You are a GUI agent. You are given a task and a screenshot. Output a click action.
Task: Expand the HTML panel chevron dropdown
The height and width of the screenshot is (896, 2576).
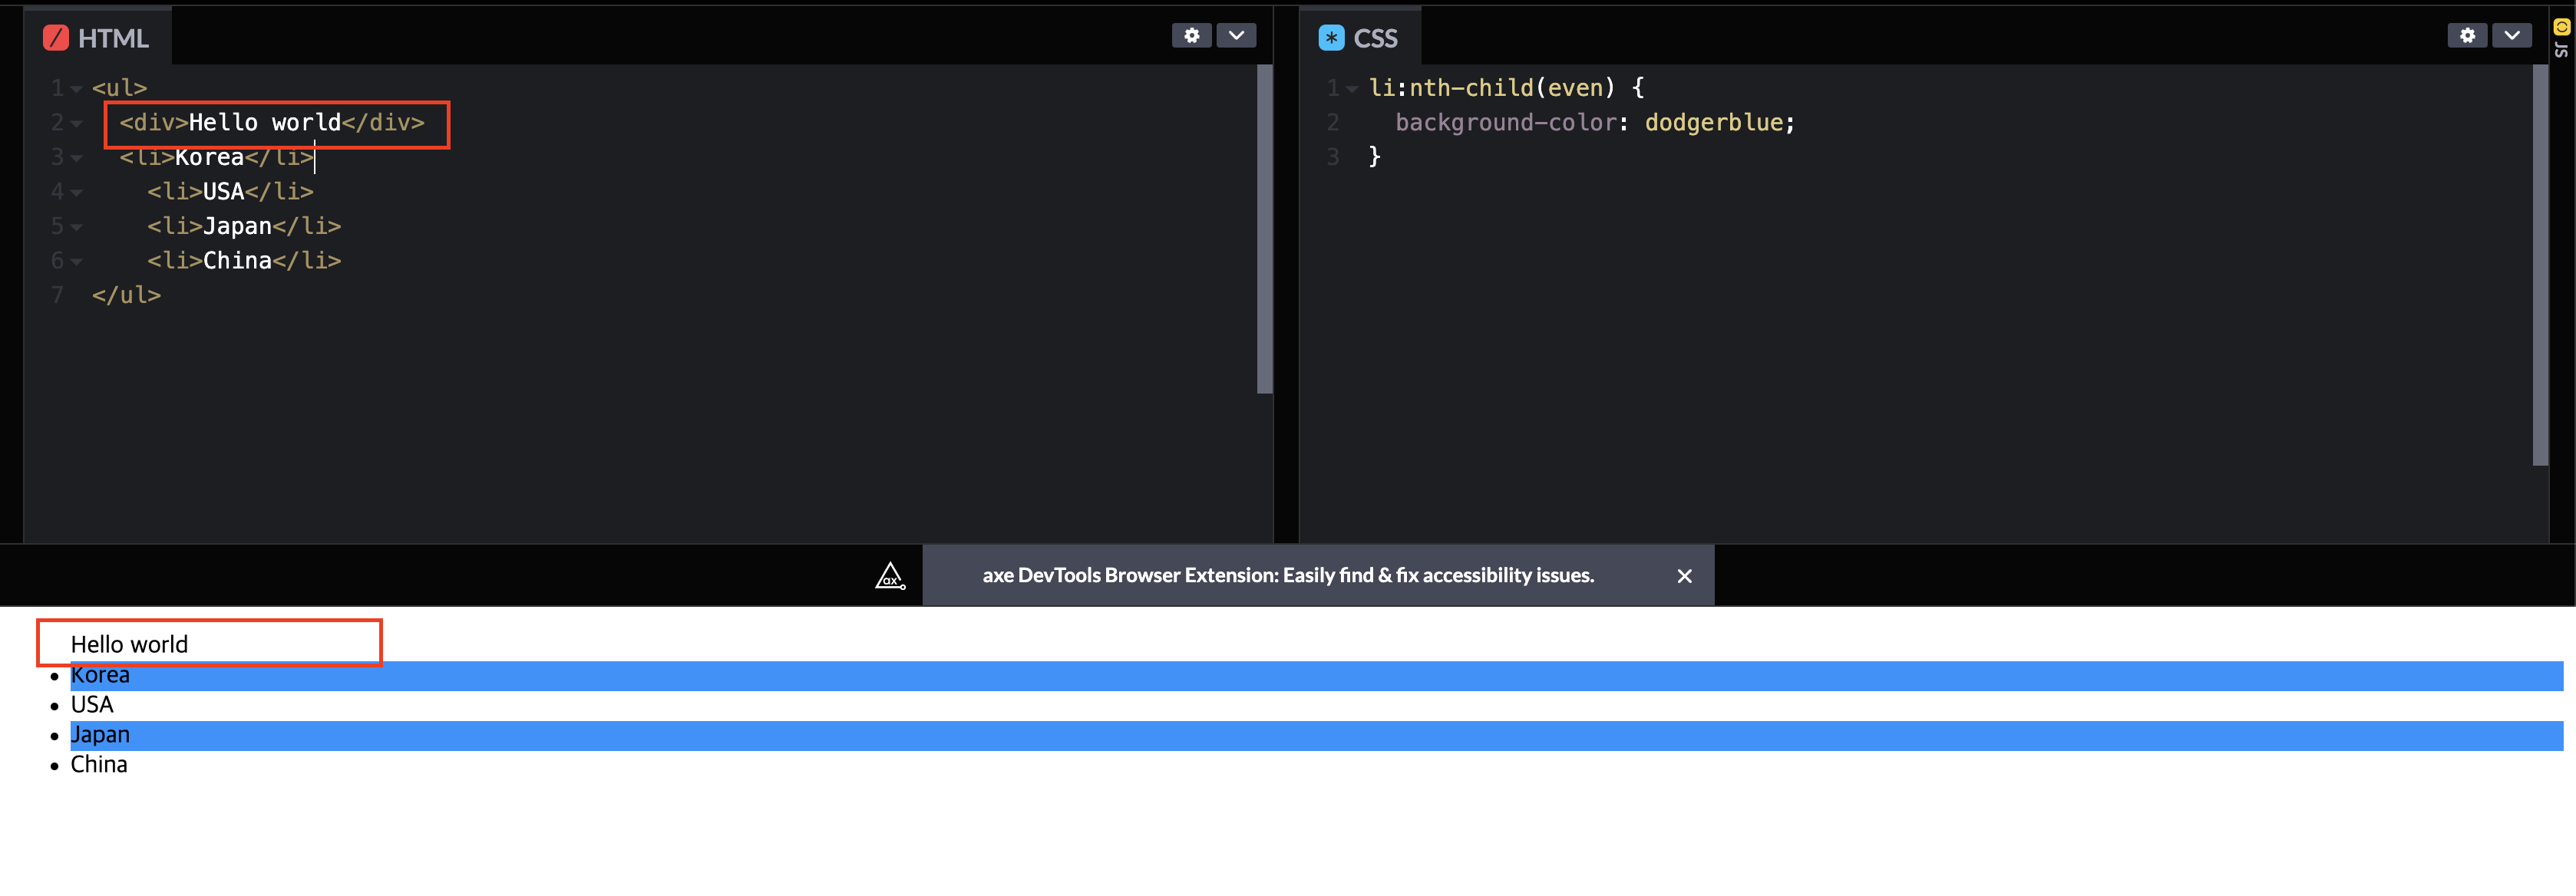(x=1236, y=36)
